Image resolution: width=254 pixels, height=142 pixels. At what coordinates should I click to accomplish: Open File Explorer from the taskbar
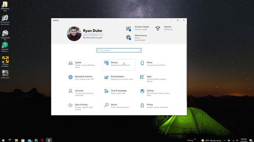[16, 140]
